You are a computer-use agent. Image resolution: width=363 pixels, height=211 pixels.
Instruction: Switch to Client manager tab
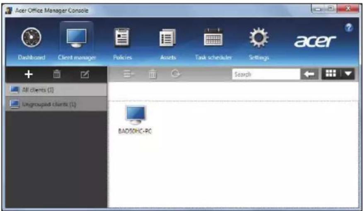77,44
